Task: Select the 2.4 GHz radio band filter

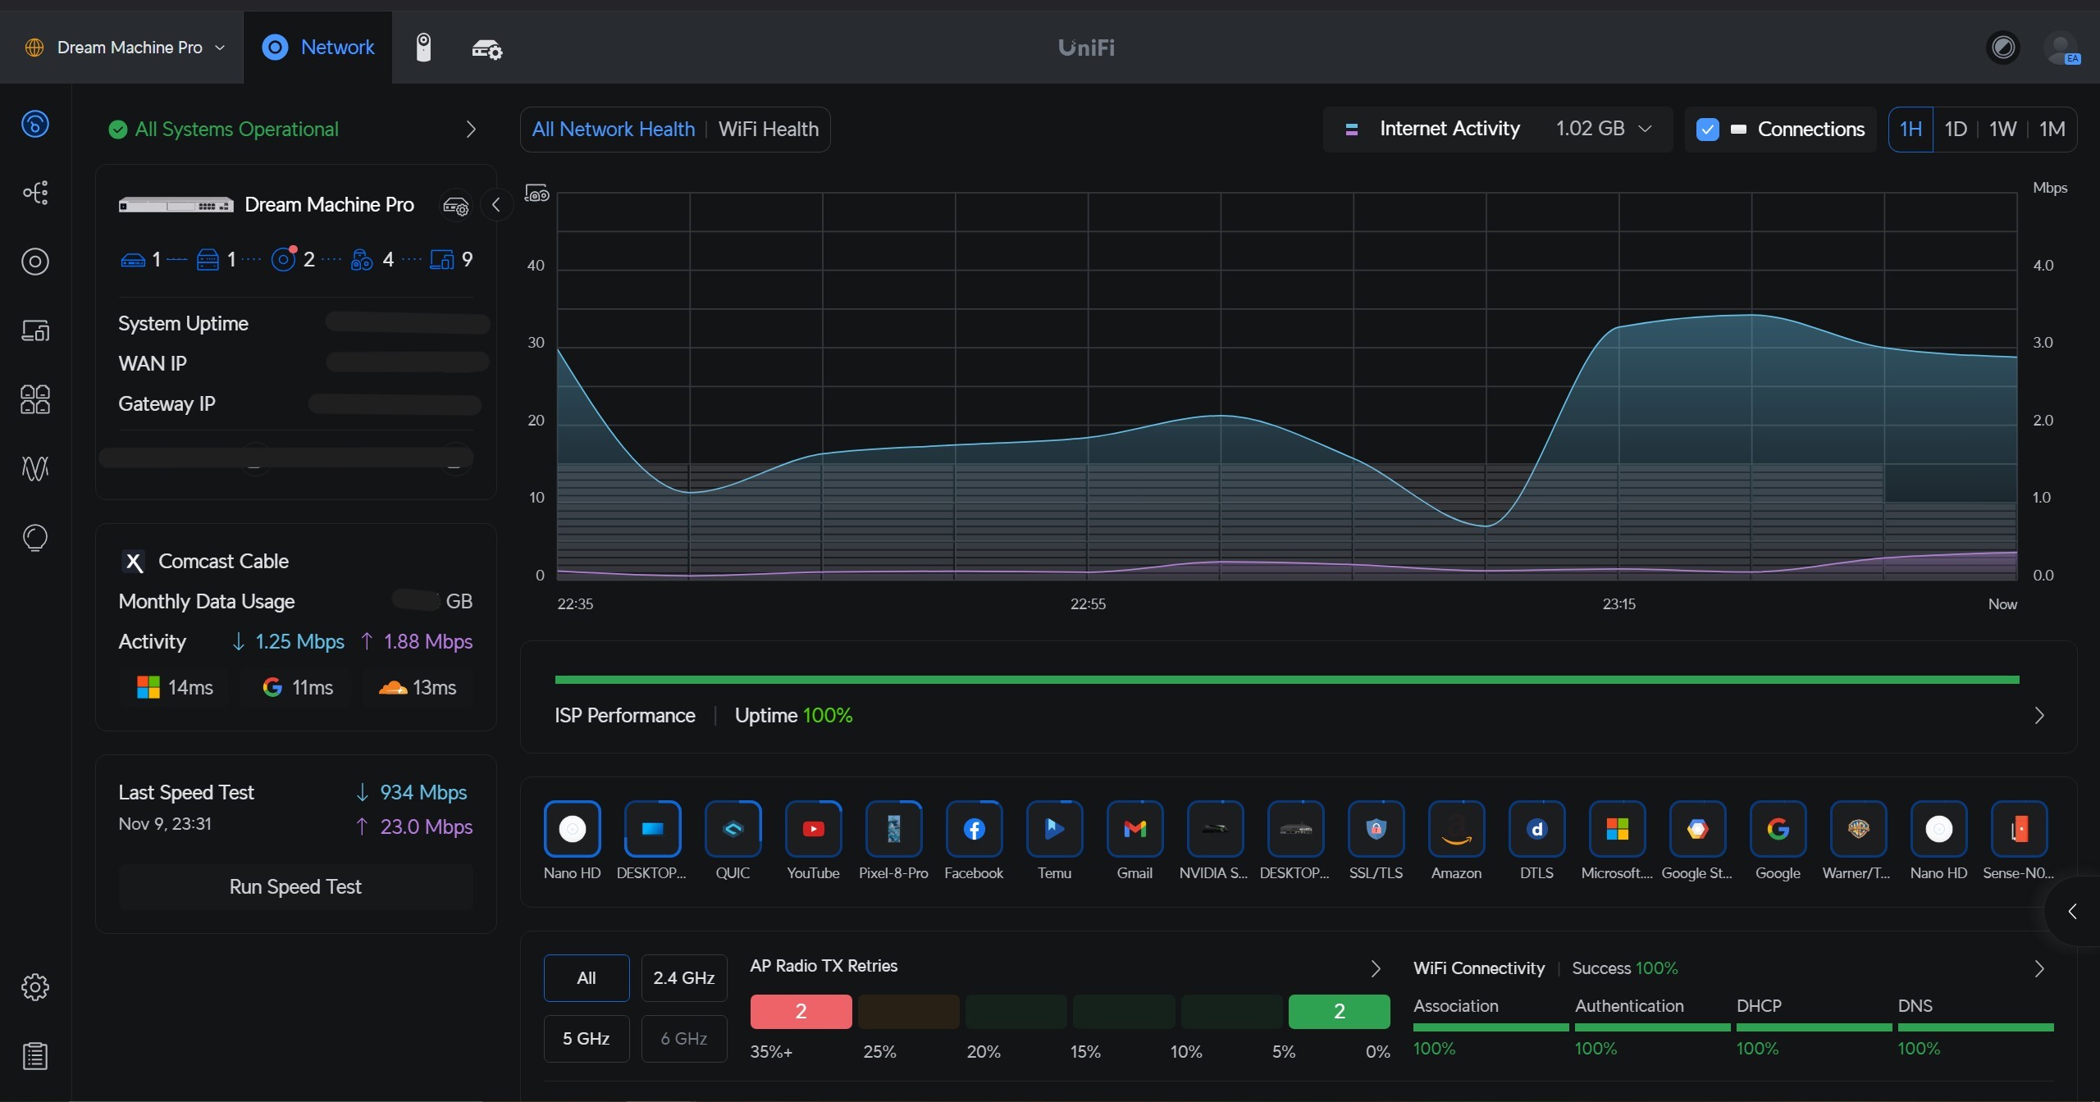Action: 683,977
